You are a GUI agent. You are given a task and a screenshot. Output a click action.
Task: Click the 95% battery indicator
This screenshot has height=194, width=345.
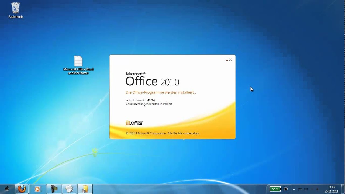pyautogui.click(x=275, y=189)
